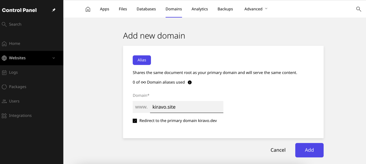Click Cancel to discard the new domain
The image size is (366, 164).
278,150
